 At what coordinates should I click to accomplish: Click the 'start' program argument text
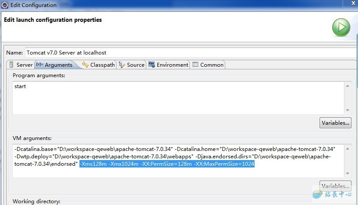click(20, 86)
